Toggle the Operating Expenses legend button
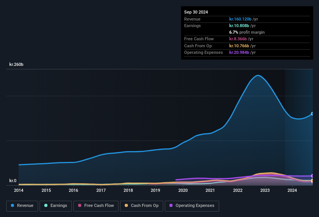 click(192, 206)
